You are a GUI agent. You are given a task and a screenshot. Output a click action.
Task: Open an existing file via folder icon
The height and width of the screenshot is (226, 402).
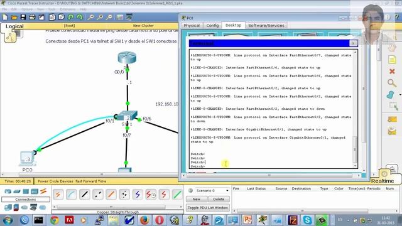14,17
